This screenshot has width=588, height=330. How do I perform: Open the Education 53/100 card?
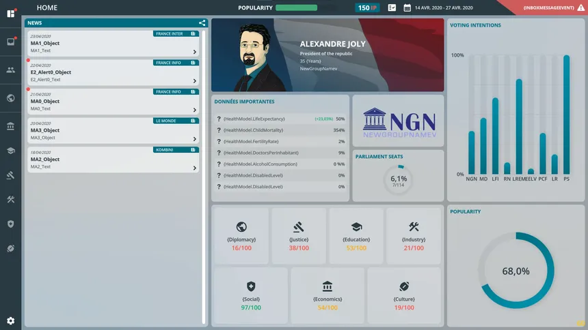tap(356, 236)
